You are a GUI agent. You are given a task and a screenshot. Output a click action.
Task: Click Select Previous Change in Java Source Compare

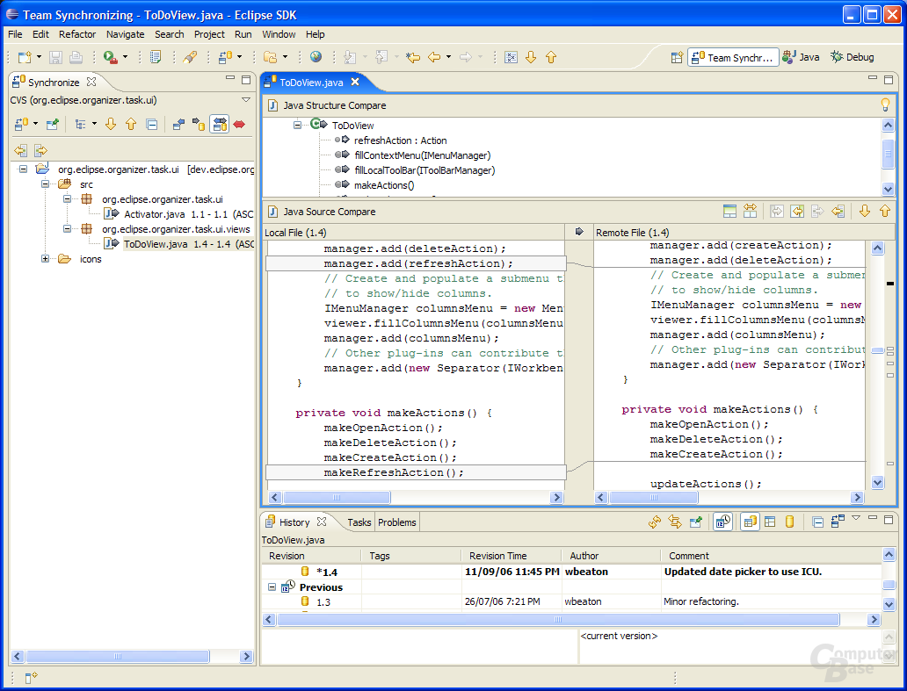tap(885, 212)
